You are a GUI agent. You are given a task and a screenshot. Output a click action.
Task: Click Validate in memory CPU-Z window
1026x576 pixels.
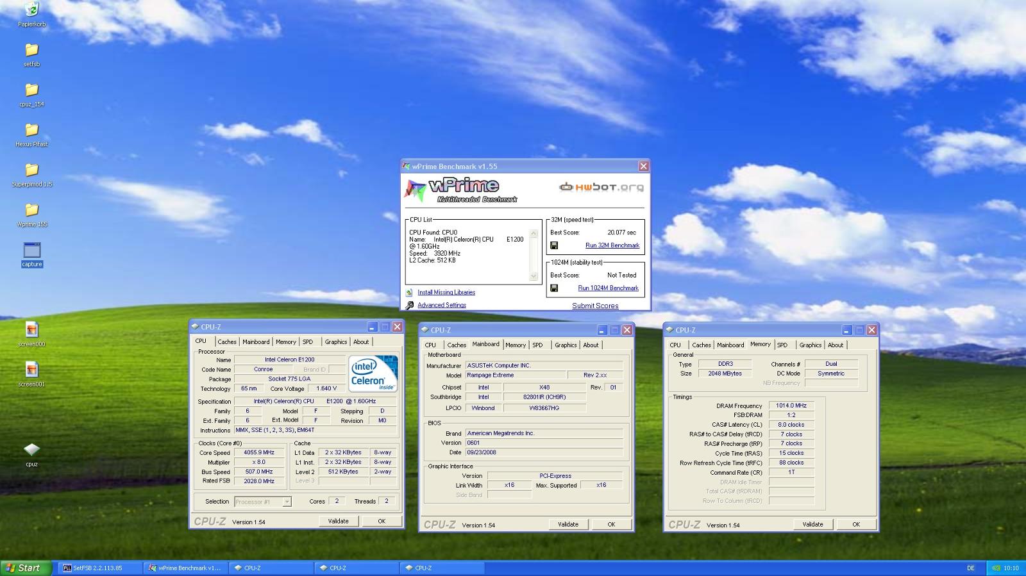pyautogui.click(x=813, y=525)
